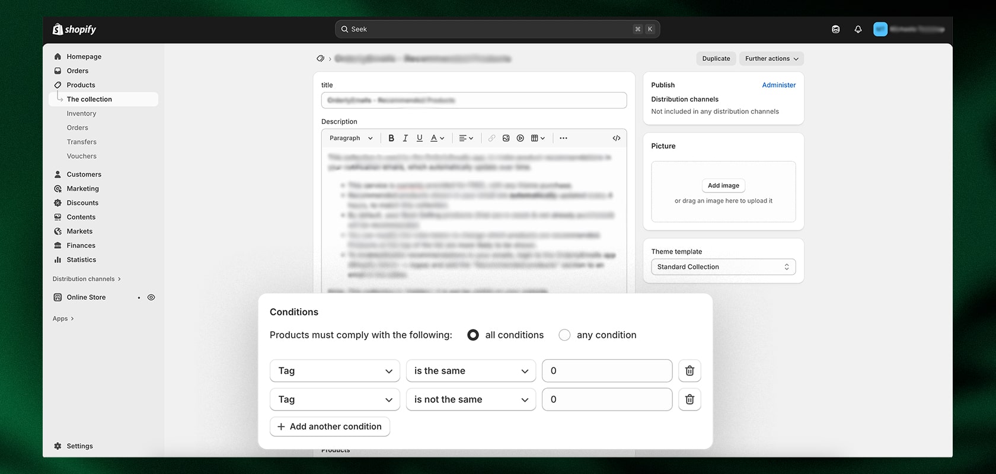The height and width of the screenshot is (474, 996).
Task: Open Discounts in sidebar
Action: (x=82, y=203)
